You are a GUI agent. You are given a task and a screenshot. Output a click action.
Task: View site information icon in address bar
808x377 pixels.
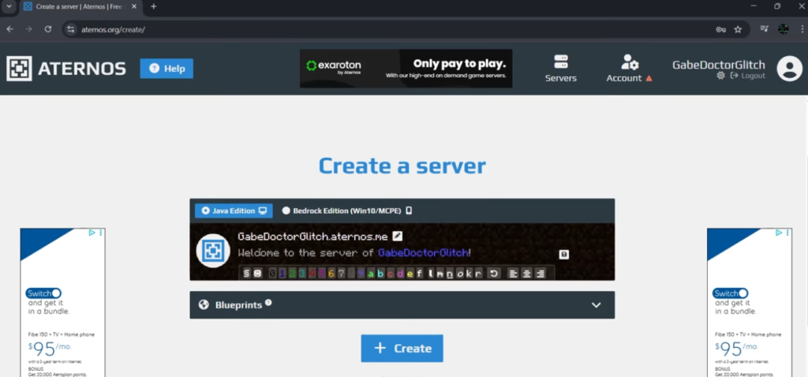71,29
